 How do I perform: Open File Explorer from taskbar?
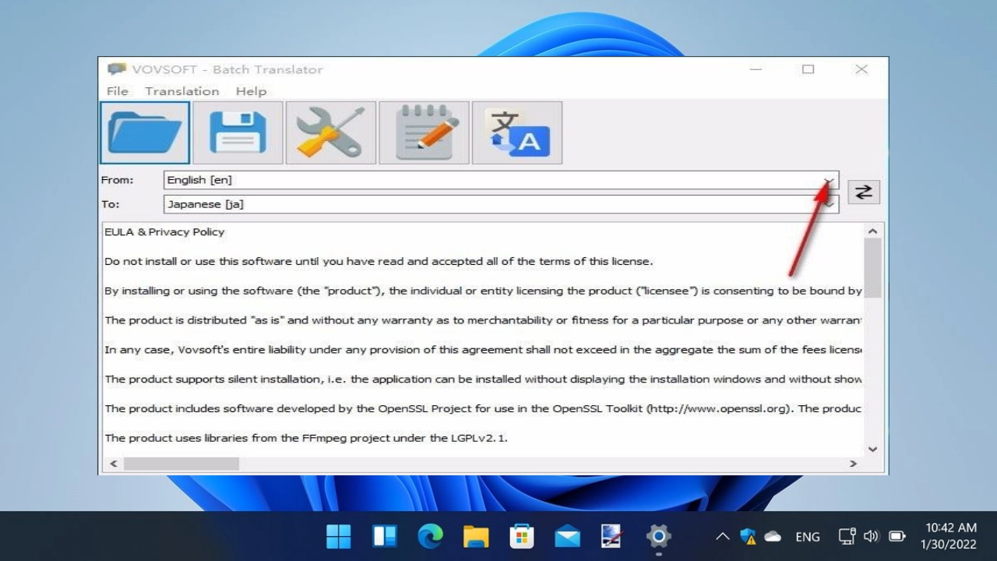pos(476,536)
